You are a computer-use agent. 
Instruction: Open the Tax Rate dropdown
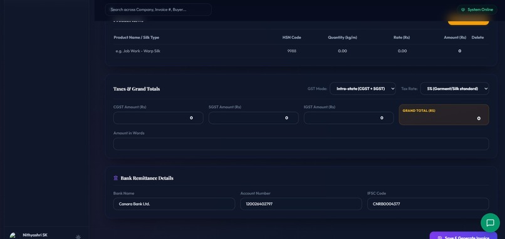click(454, 88)
